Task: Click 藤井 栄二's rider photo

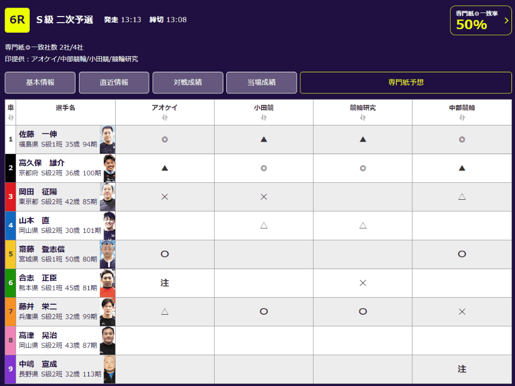Action: [108, 312]
